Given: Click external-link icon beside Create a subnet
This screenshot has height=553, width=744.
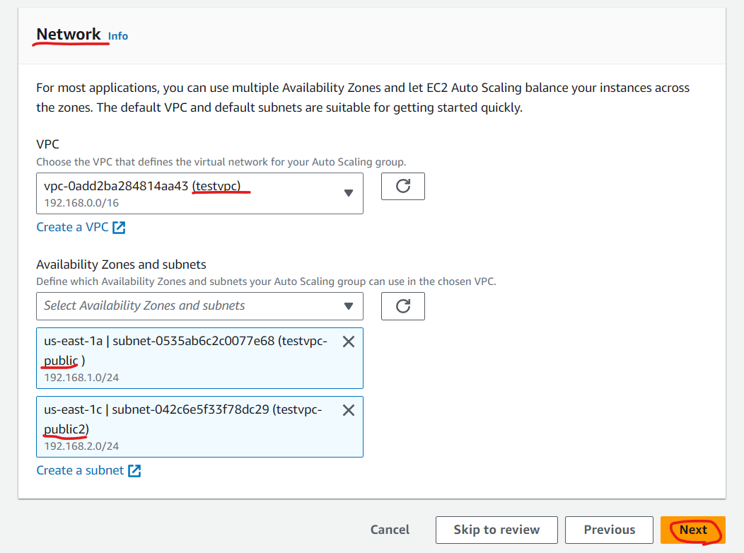Looking at the screenshot, I should pos(135,471).
